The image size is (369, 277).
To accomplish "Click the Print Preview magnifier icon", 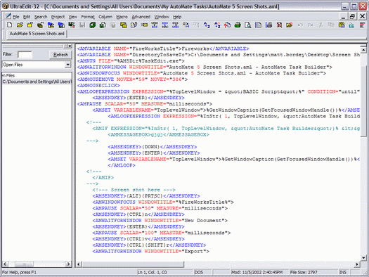I will (248, 25).
